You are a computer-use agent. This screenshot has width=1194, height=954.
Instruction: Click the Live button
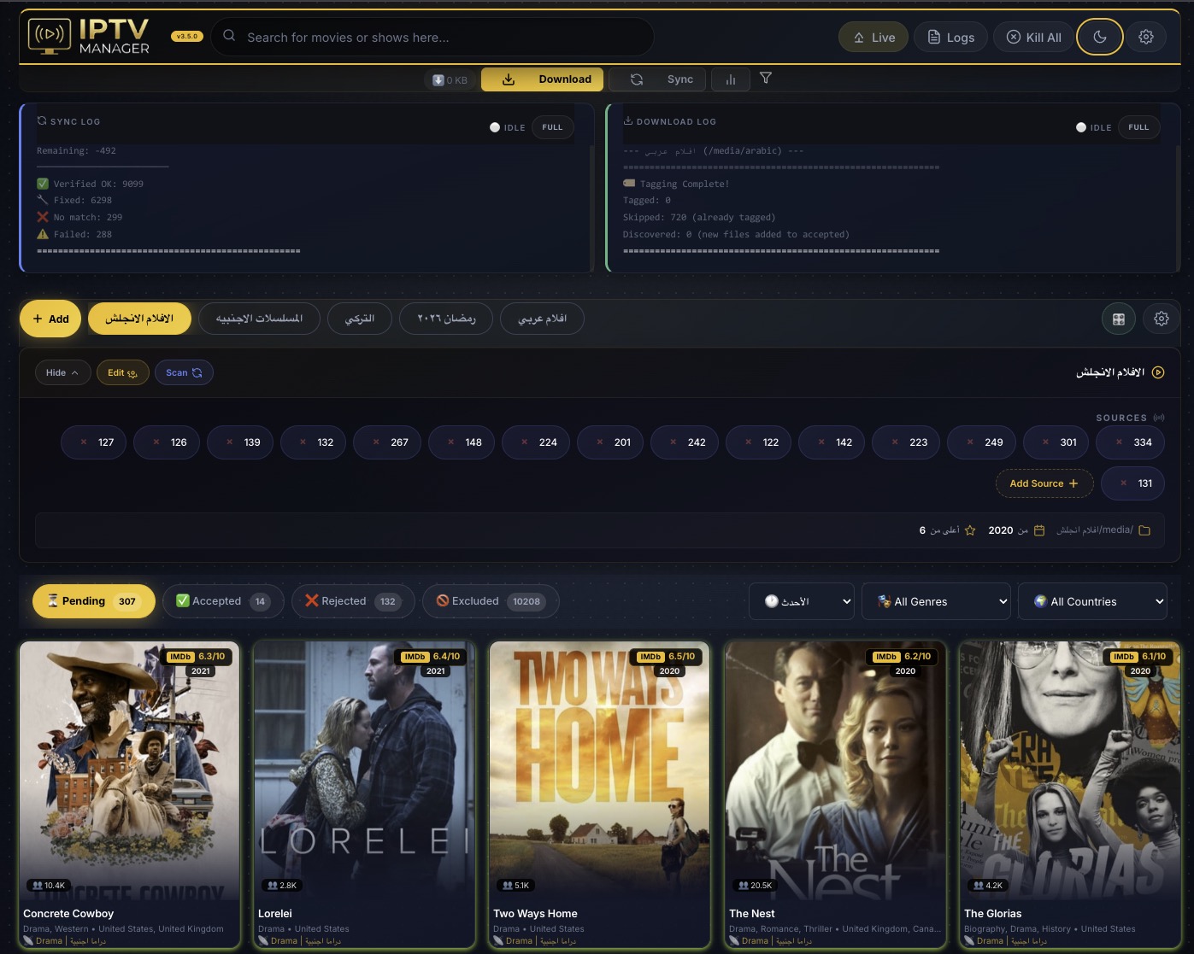873,37
